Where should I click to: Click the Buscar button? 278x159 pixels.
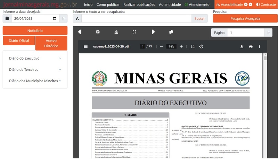(x=199, y=18)
